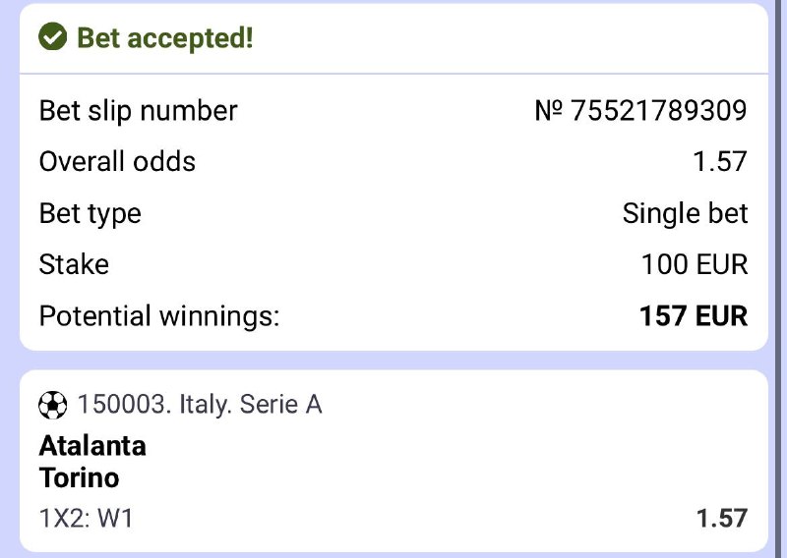Select the "Stake" label
The height and width of the screenshot is (558, 787).
tap(74, 264)
